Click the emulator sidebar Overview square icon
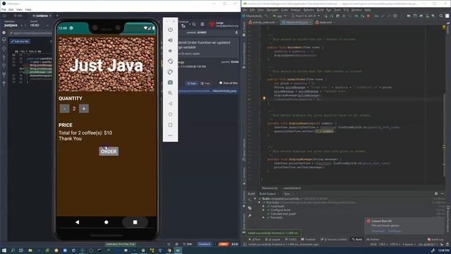Screen dimensions: 451x254 (x=171, y=125)
